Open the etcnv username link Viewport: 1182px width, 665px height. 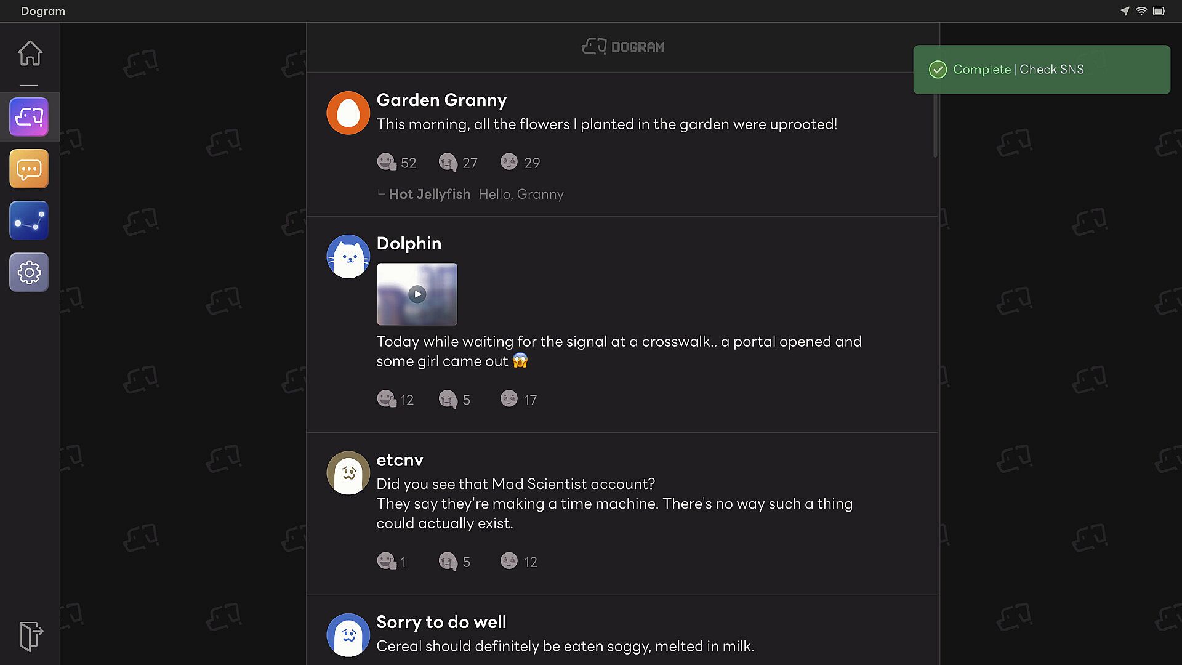(x=400, y=460)
